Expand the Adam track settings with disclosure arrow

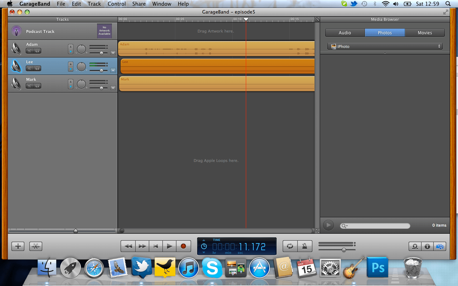113,53
